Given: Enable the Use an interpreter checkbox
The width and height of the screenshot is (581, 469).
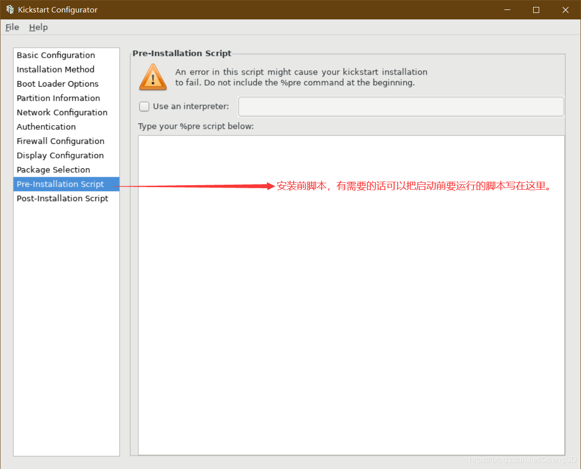Looking at the screenshot, I should [144, 107].
